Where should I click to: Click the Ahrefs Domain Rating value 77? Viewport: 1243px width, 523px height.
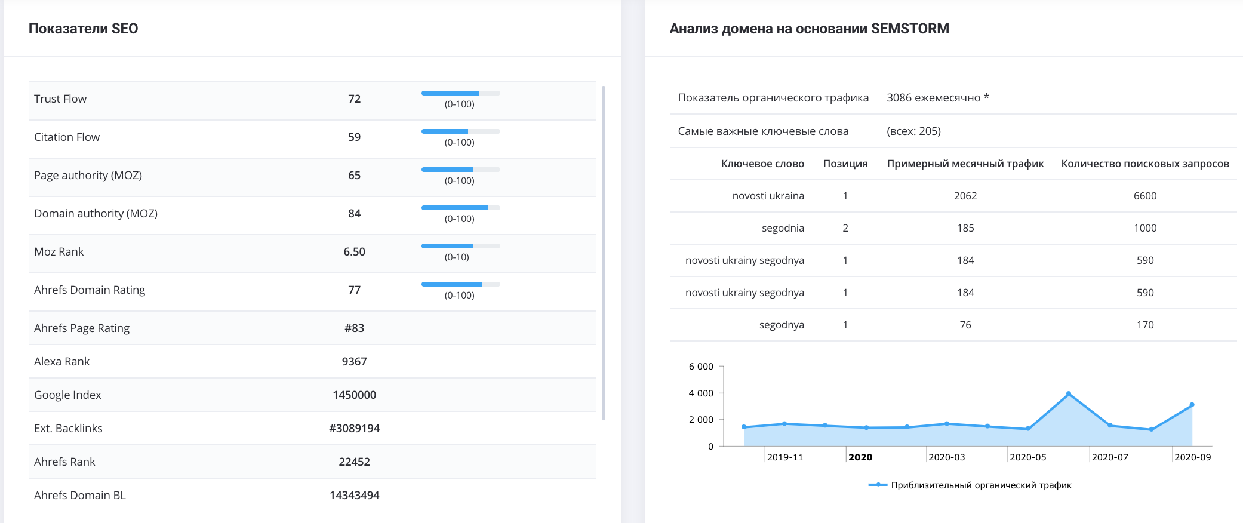355,290
